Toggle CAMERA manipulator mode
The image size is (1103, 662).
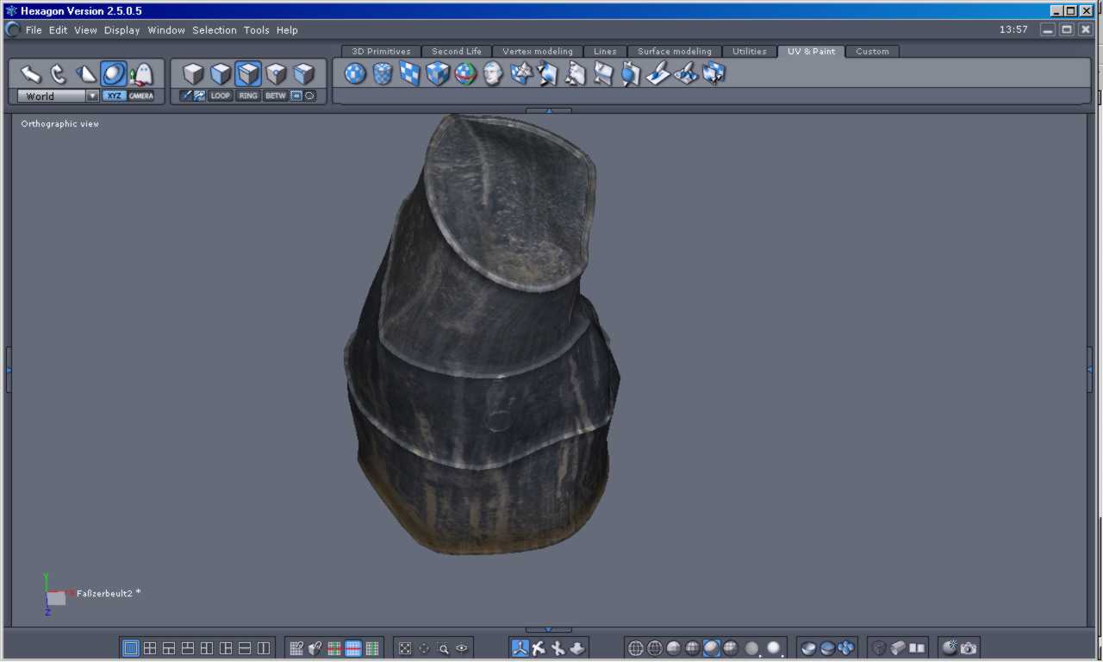coord(141,96)
